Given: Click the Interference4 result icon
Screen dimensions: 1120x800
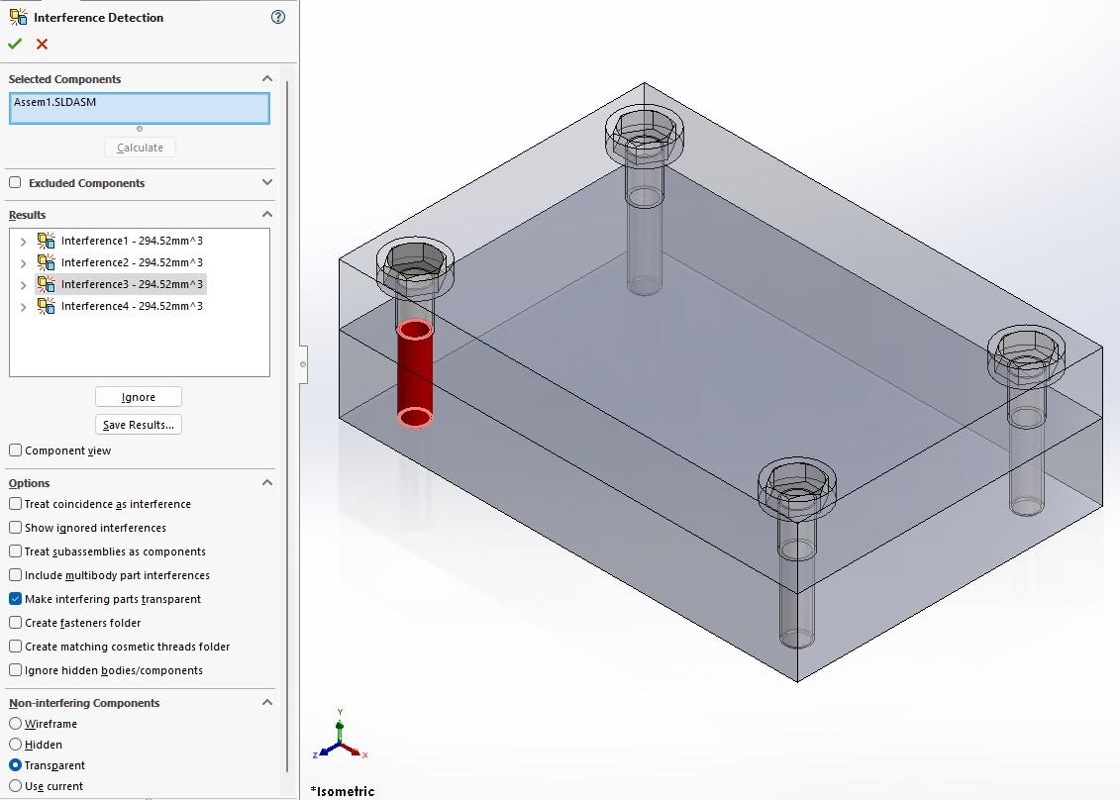Looking at the screenshot, I should pyautogui.click(x=47, y=306).
